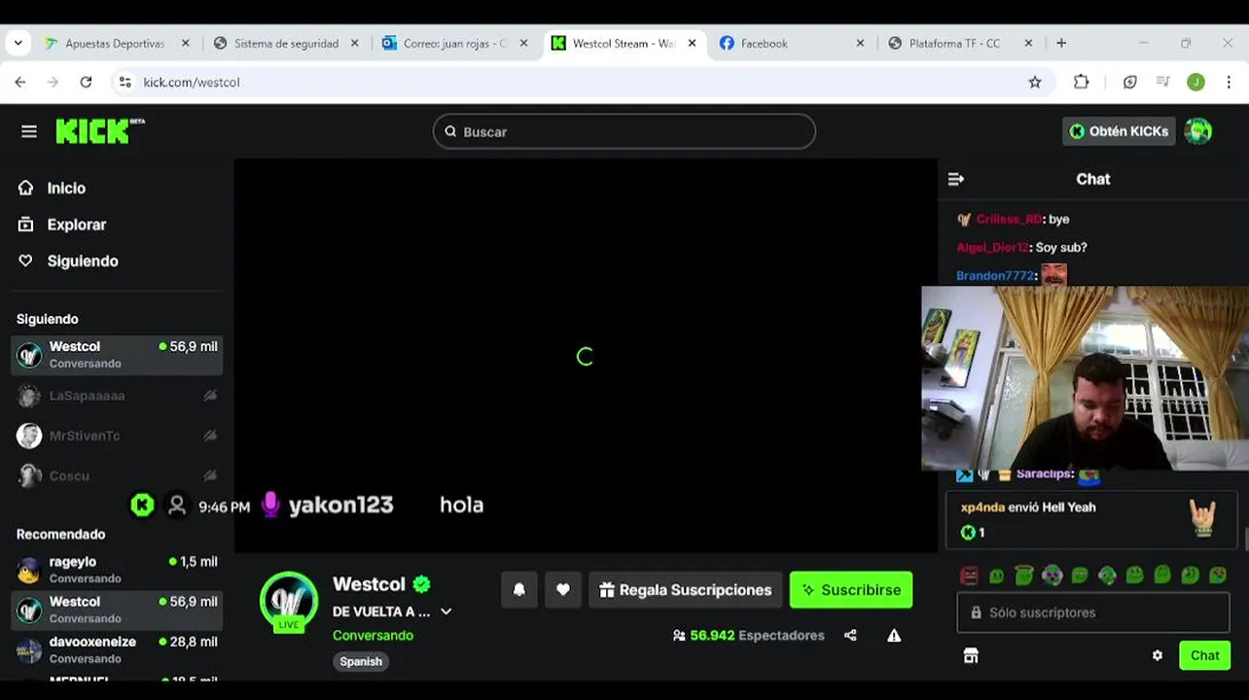Open the browser extensions puzzle icon
This screenshot has width=1249, height=700.
[1081, 83]
